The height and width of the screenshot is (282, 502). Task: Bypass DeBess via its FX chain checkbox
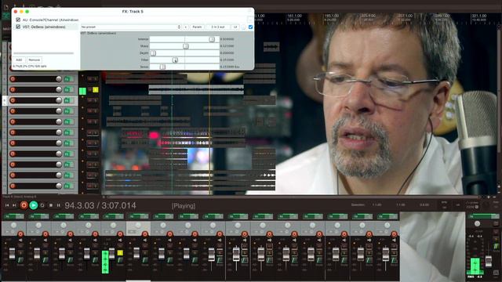click(x=18, y=27)
